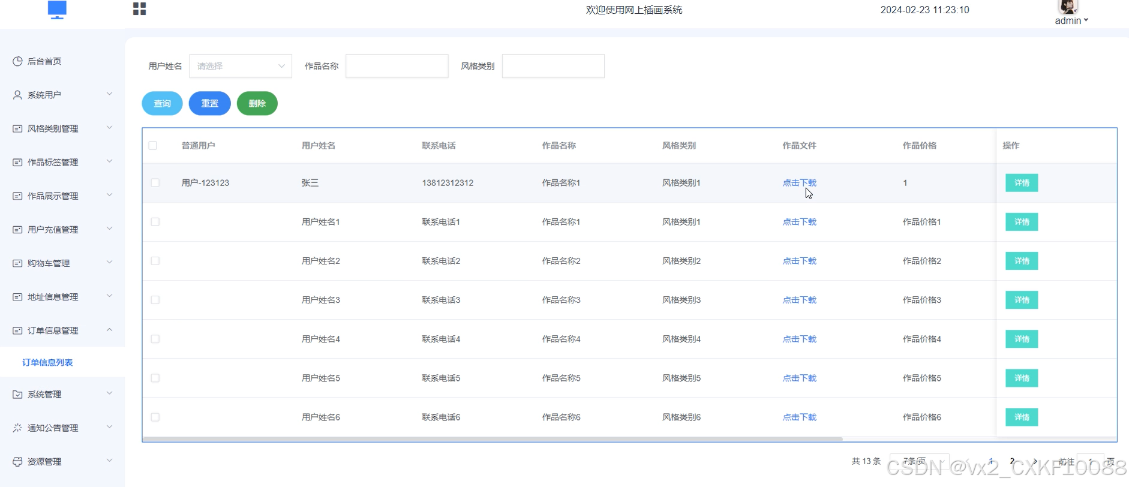
Task: Open 详情 for the 张三 row
Action: 1022,183
